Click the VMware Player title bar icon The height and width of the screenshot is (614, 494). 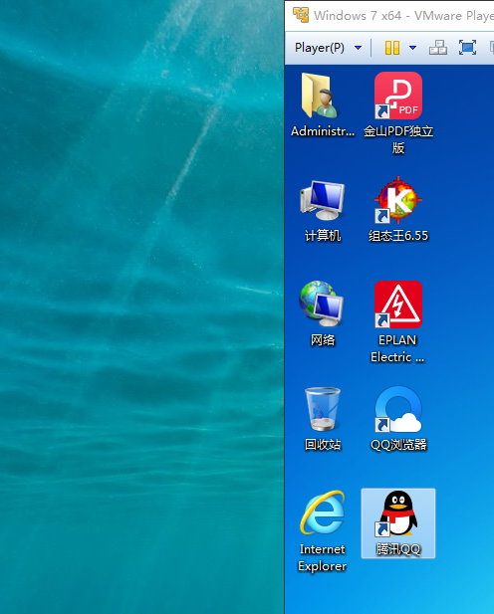pyautogui.click(x=301, y=15)
